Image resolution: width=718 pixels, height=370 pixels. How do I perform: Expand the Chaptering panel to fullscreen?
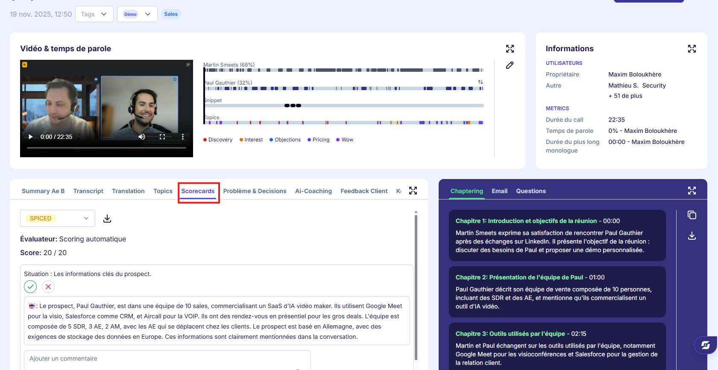pos(692,191)
